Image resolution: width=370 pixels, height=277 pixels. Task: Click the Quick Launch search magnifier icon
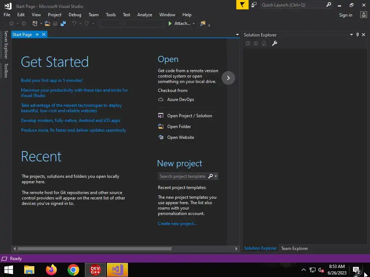pyautogui.click(x=328, y=5)
